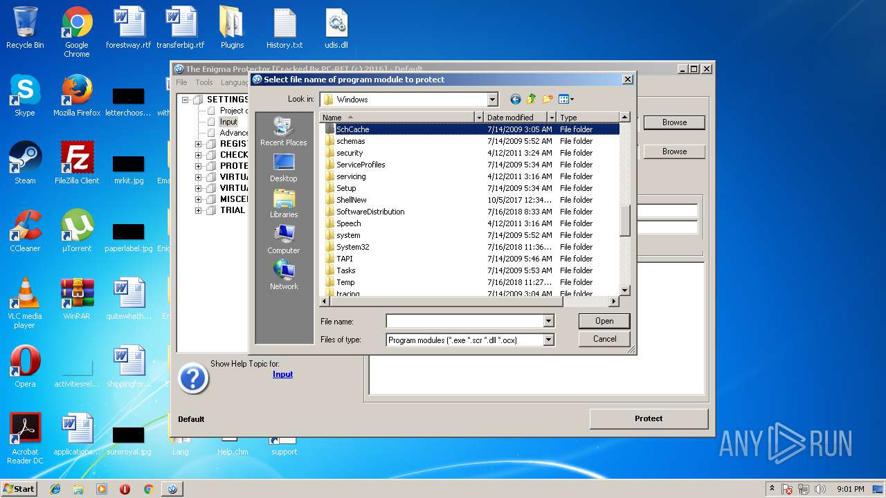Click vertical scrollbar down arrow in file list
The height and width of the screenshot is (498, 886).
coord(624,290)
